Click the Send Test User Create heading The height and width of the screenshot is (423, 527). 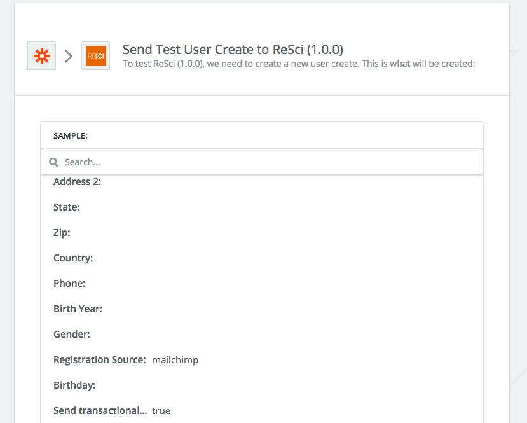(233, 50)
